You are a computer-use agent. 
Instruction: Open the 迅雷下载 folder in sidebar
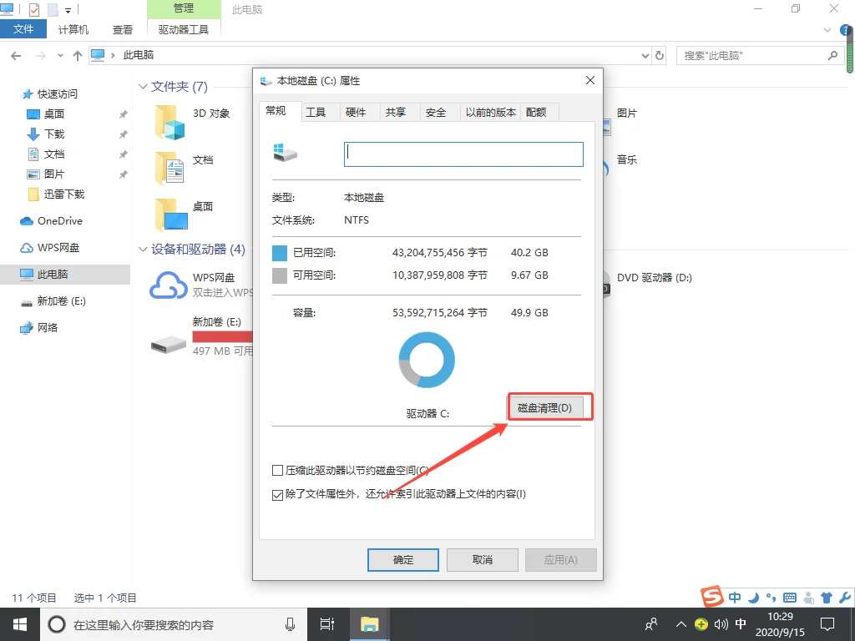point(56,194)
